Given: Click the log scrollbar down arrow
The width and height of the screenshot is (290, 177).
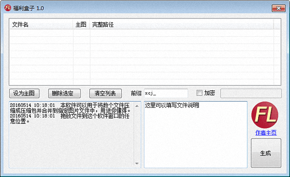Looking at the screenshot, I should (137, 163).
